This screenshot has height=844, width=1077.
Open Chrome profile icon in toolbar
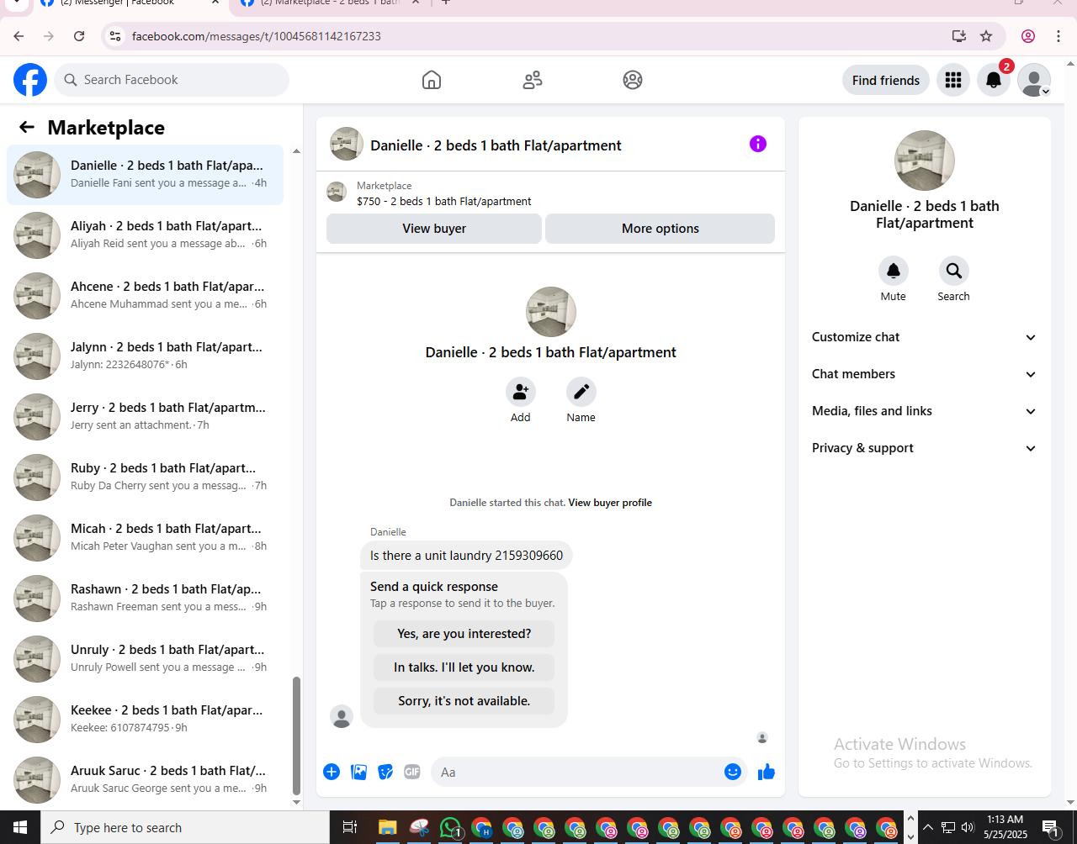click(x=1028, y=36)
